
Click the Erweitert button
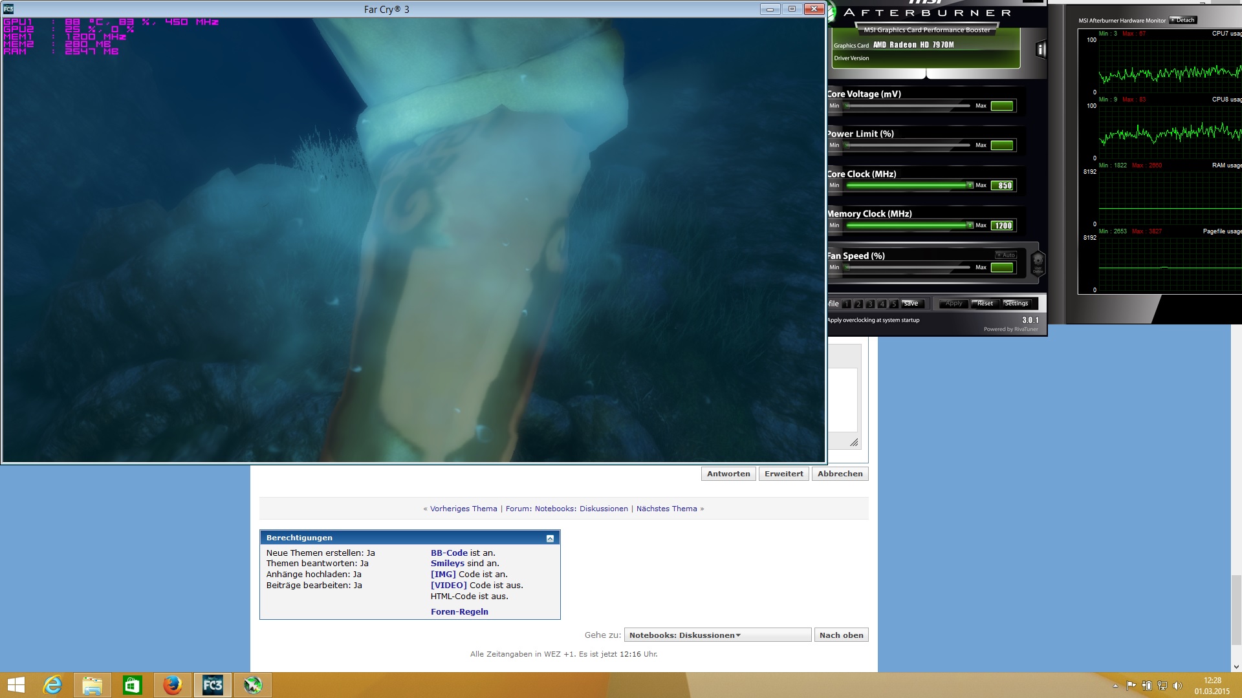point(783,474)
